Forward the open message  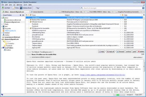pos(120,51)
